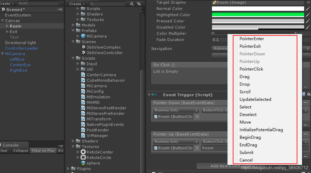The image size is (311, 173).
Task: Select the CubeMonoBehavoir script icon
Action: tap(83, 81)
